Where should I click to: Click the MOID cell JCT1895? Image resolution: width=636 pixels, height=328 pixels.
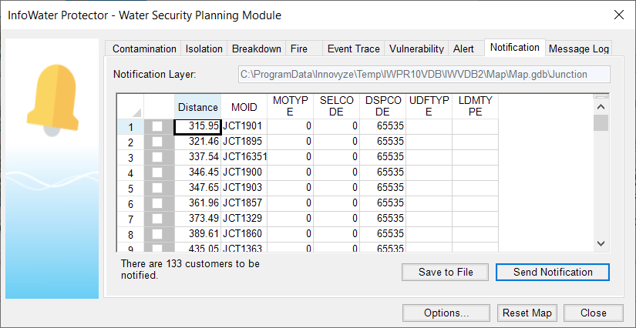tap(244, 142)
